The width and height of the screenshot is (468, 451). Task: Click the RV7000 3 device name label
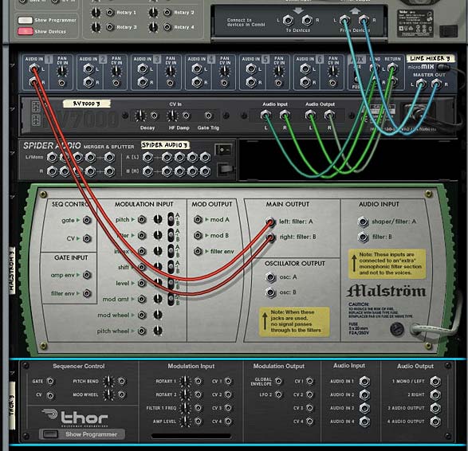point(87,104)
